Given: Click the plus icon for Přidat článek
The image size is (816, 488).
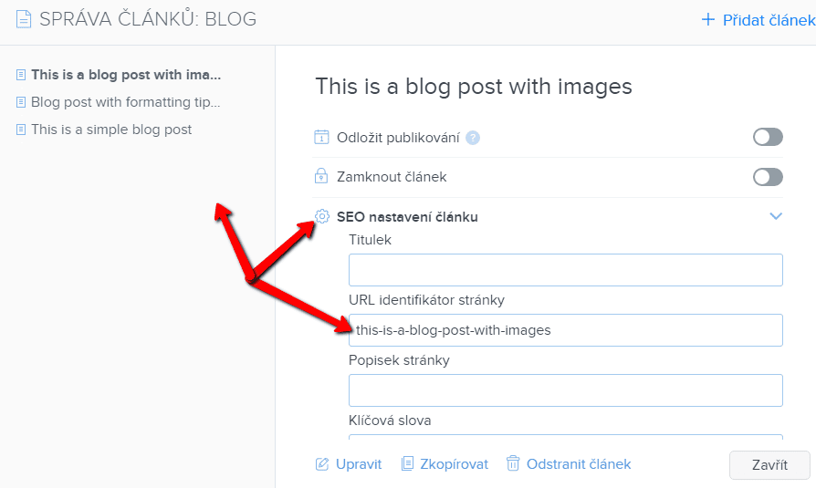Looking at the screenshot, I should click(x=707, y=20).
